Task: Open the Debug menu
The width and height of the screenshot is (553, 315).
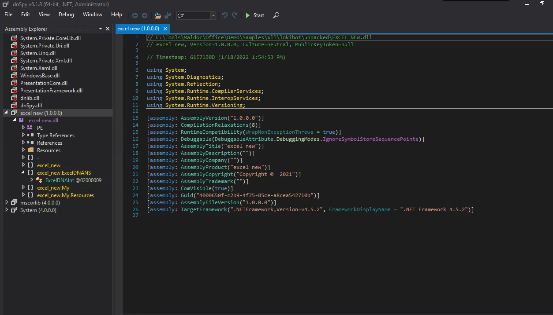Action: point(66,15)
